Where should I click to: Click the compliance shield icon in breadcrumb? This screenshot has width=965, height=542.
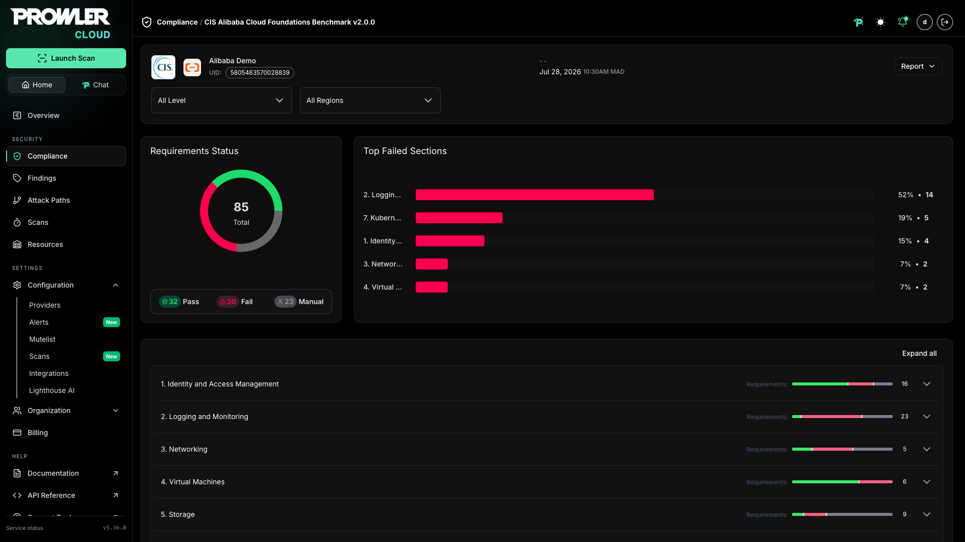[147, 22]
